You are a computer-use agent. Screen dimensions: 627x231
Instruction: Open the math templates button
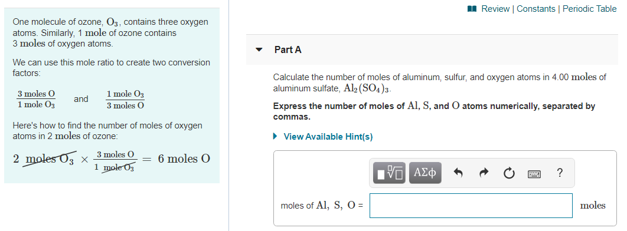(x=389, y=173)
